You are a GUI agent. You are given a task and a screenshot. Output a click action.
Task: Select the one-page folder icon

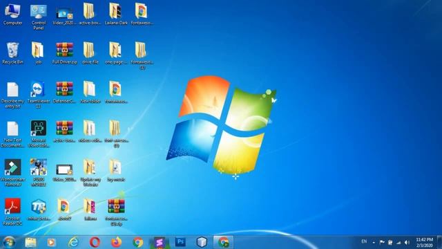(115, 54)
